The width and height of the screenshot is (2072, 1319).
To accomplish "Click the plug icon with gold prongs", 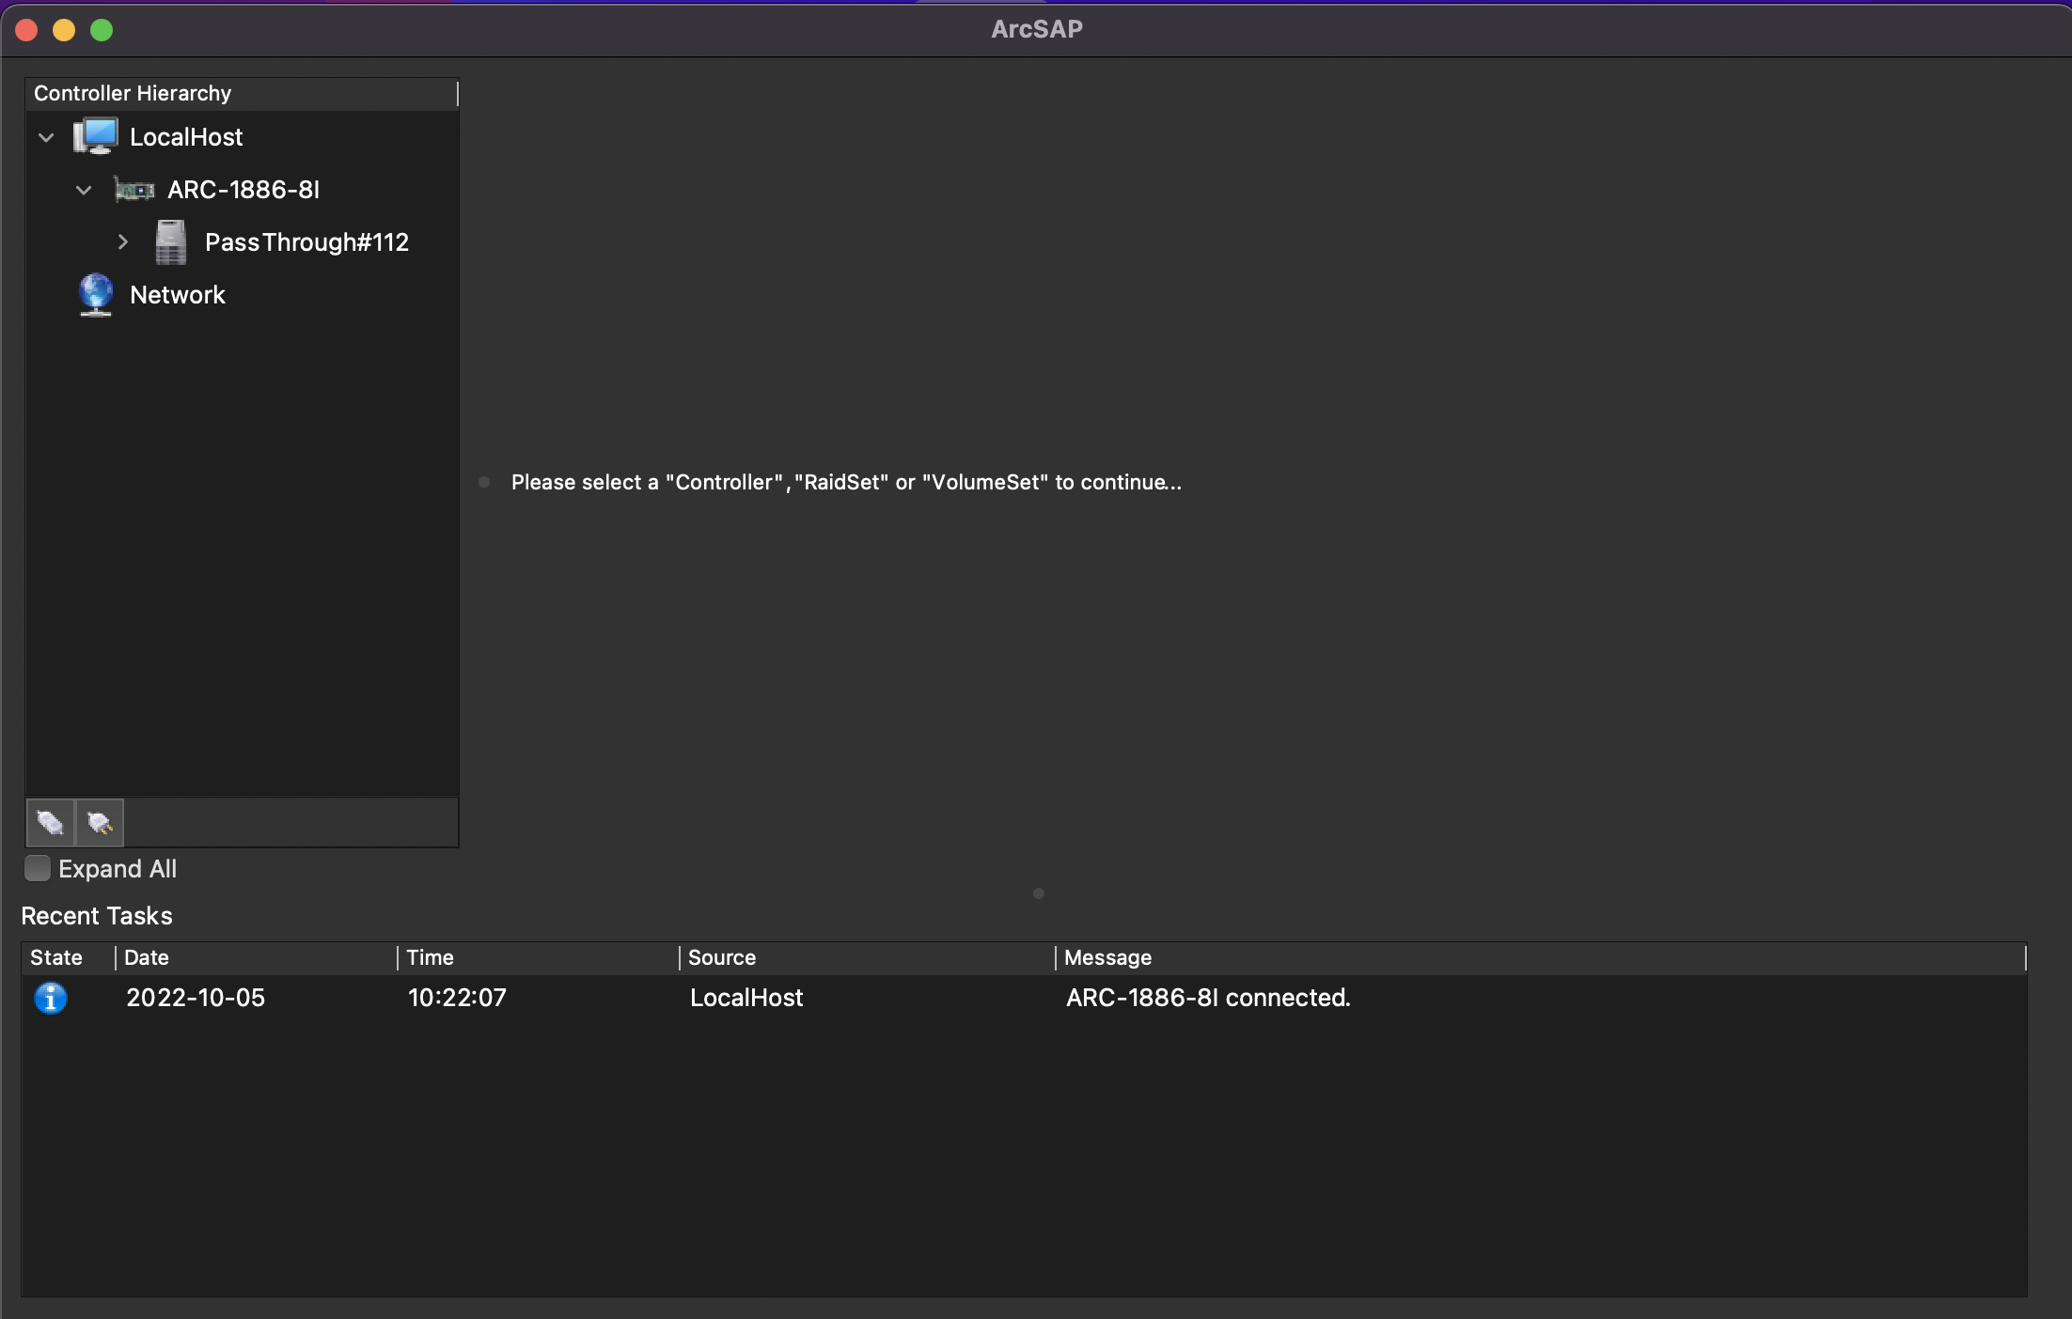I will click(x=100, y=823).
